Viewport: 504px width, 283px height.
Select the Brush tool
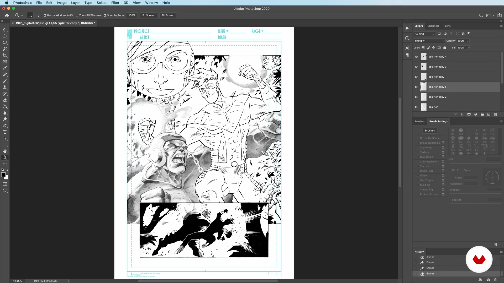pos(5,81)
